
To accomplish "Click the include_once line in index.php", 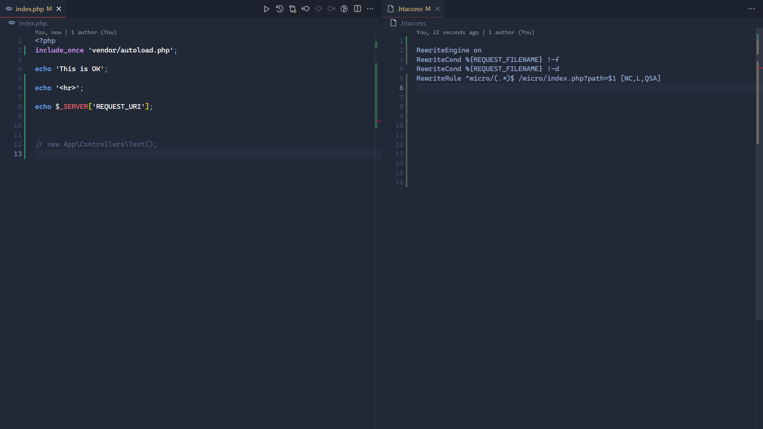I will tap(106, 50).
